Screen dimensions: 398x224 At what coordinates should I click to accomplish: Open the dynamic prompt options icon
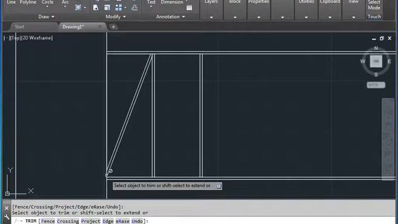pyautogui.click(x=219, y=186)
